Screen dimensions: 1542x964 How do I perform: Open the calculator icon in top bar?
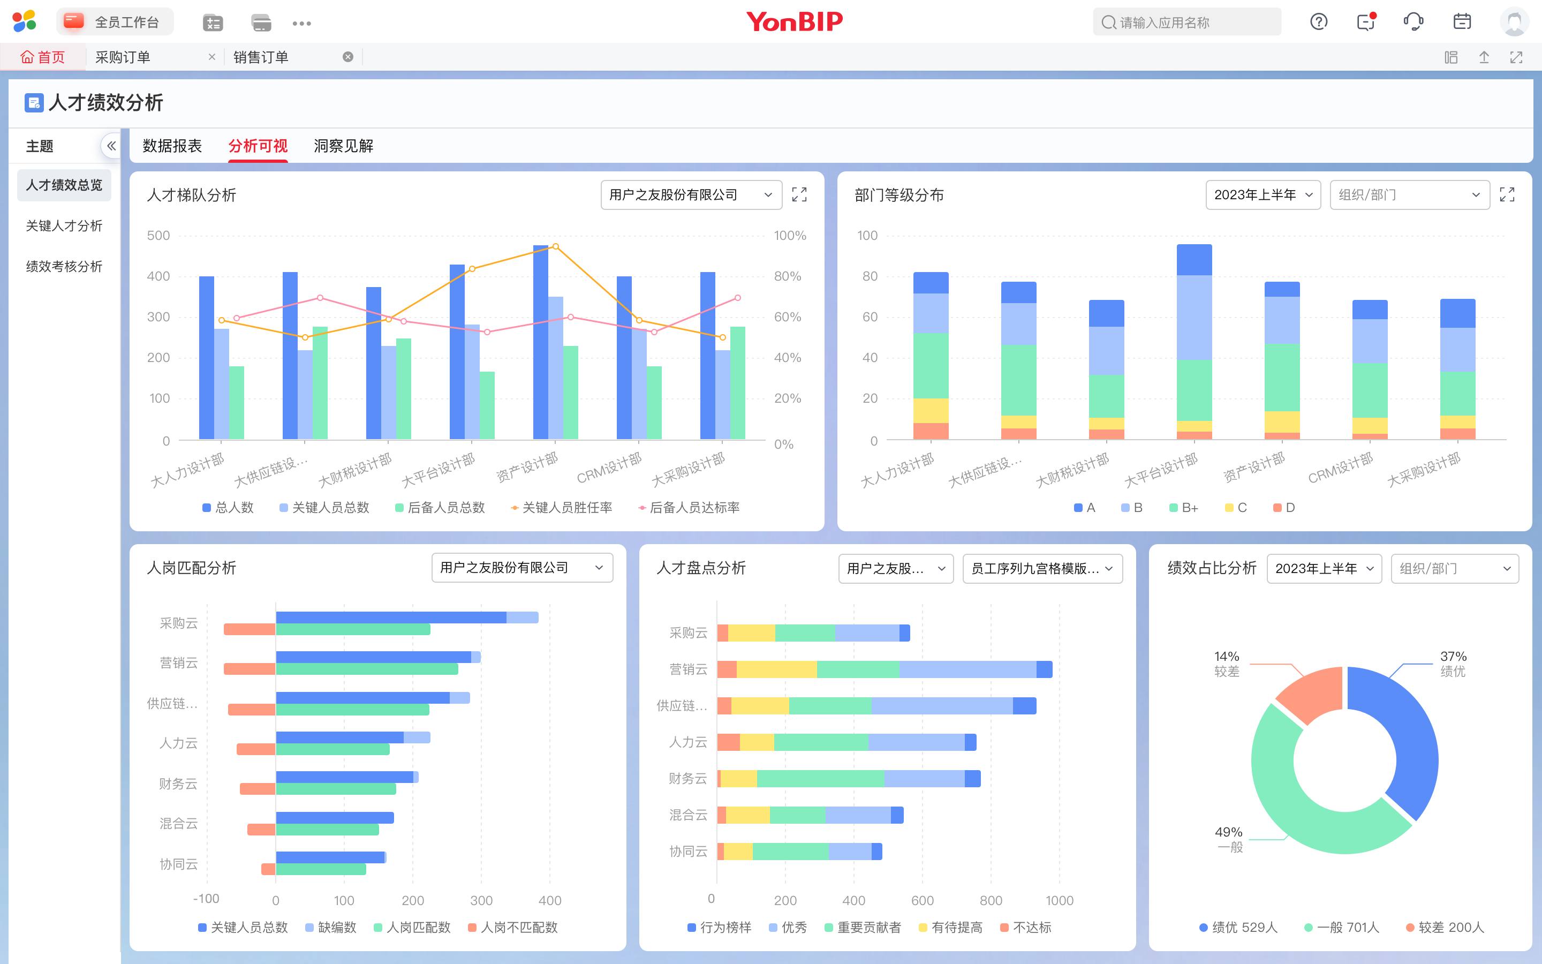click(x=213, y=23)
